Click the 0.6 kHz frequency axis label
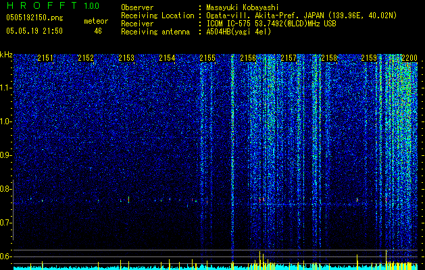Screen dimensions: 425x270 [6, 256]
